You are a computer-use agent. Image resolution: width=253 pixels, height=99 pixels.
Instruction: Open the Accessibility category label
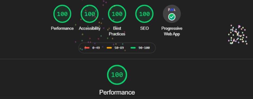click(90, 28)
